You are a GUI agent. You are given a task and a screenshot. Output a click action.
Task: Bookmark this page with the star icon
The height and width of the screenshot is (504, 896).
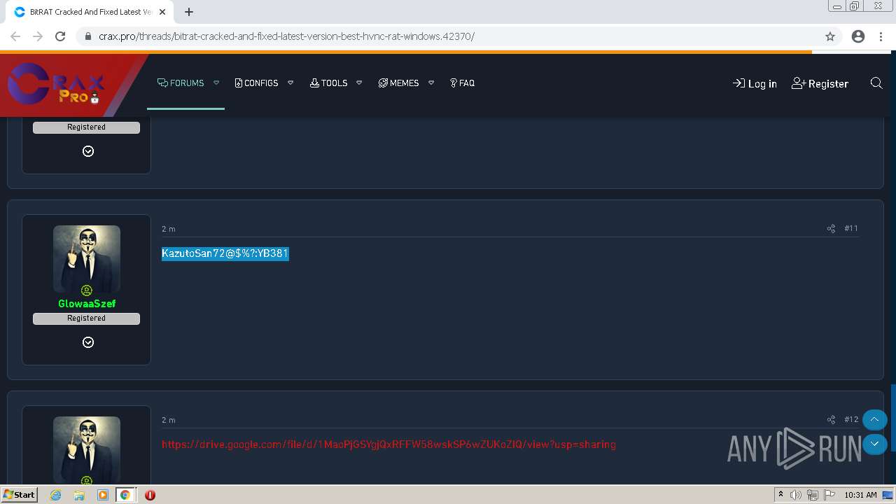tap(830, 36)
